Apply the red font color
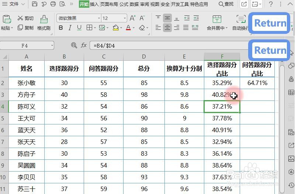 point(128,28)
